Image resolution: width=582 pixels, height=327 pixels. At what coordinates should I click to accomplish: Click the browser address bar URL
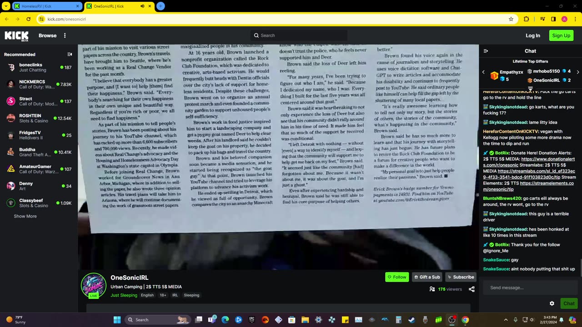tap(67, 19)
